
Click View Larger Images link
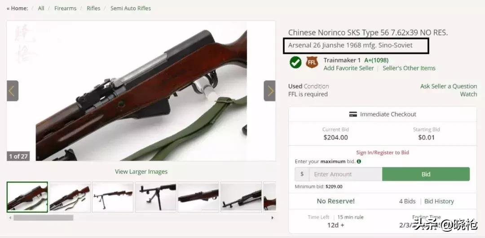click(141, 172)
